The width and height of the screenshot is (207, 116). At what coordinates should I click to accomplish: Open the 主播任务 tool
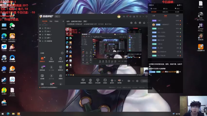pyautogui.click(x=61, y=60)
